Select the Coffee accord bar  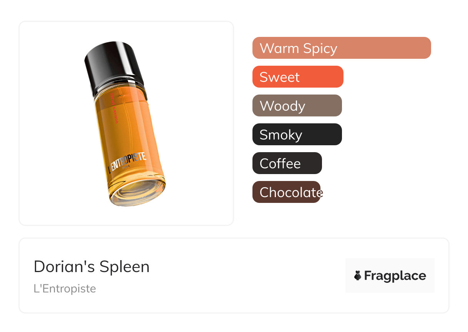(287, 163)
